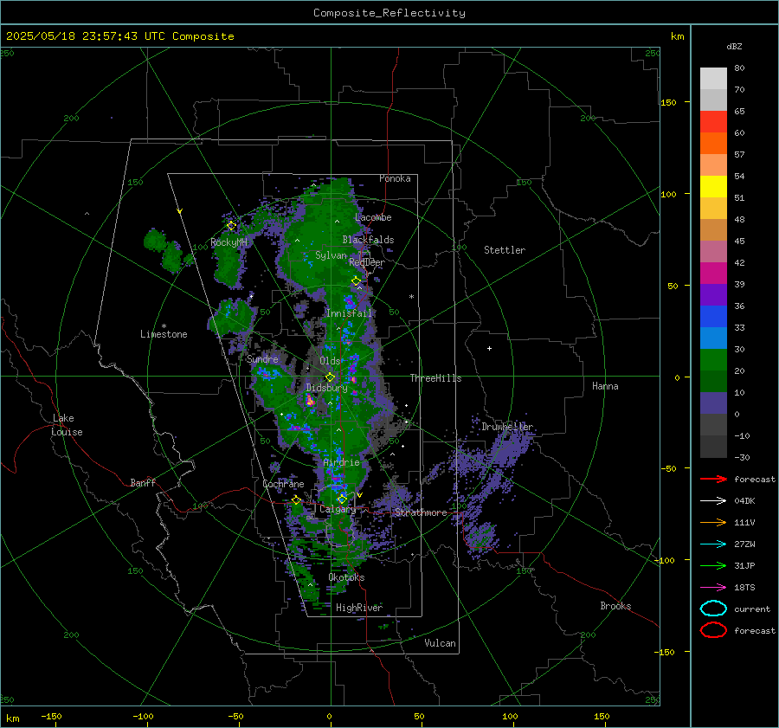Click the Innisfail city label
This screenshot has width=779, height=728.
pyautogui.click(x=349, y=313)
